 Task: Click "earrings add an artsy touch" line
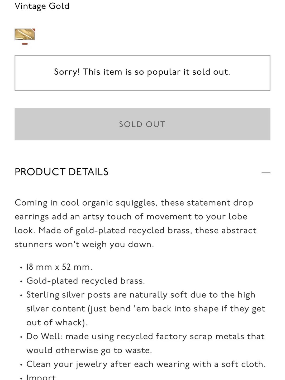point(131,217)
